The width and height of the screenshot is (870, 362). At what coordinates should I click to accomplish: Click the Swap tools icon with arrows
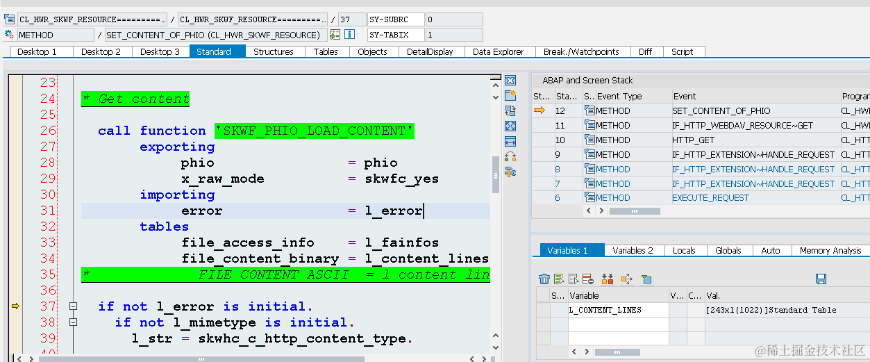(x=510, y=156)
